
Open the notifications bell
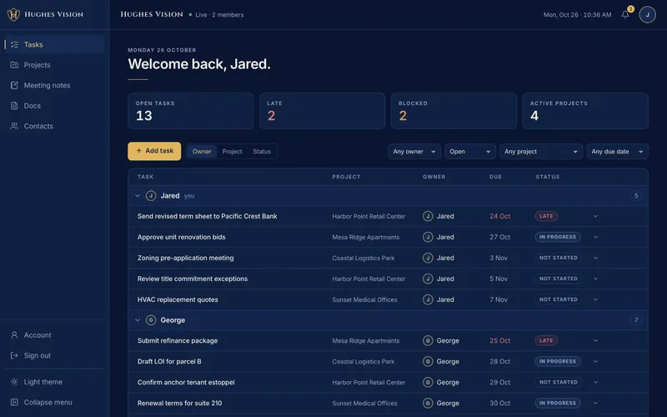[624, 15]
